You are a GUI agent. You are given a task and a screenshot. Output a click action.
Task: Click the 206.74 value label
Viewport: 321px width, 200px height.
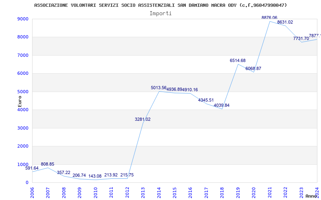(79, 175)
